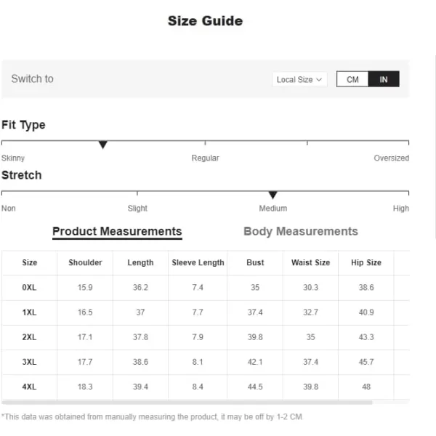
Task: Click the Bust column header
Action: tap(255, 262)
